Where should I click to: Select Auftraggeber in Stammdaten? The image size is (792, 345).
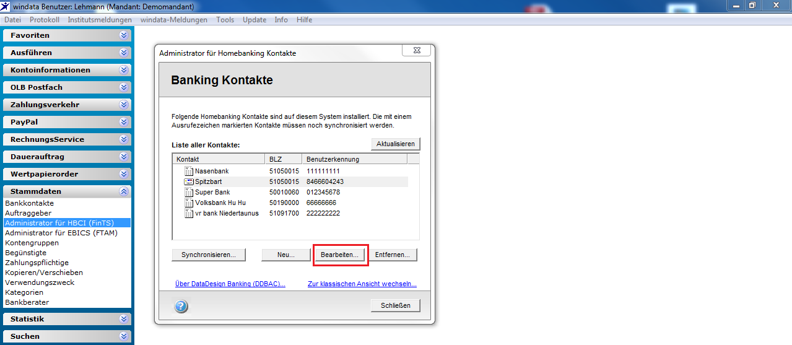[28, 213]
